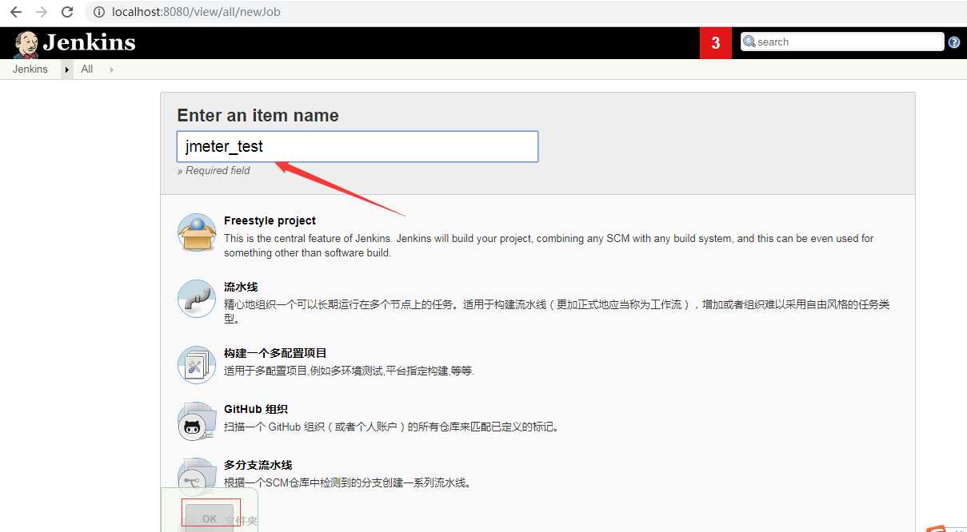The image size is (967, 532).
Task: Open the Jenkins home title link
Action: [x=89, y=42]
